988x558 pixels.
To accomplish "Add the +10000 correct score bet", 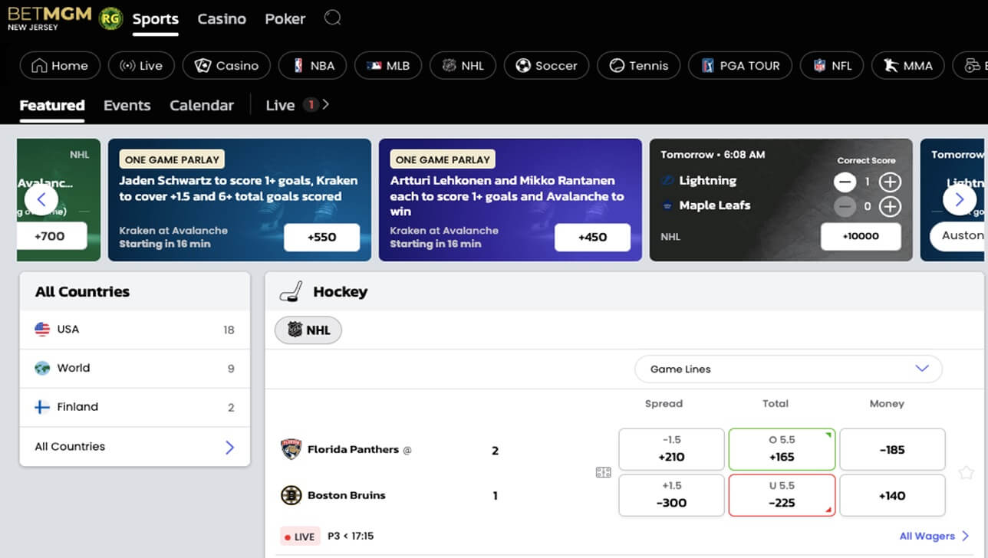I will pos(861,236).
